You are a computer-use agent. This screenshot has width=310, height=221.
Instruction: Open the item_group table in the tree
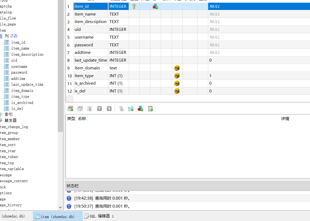coord(9,133)
